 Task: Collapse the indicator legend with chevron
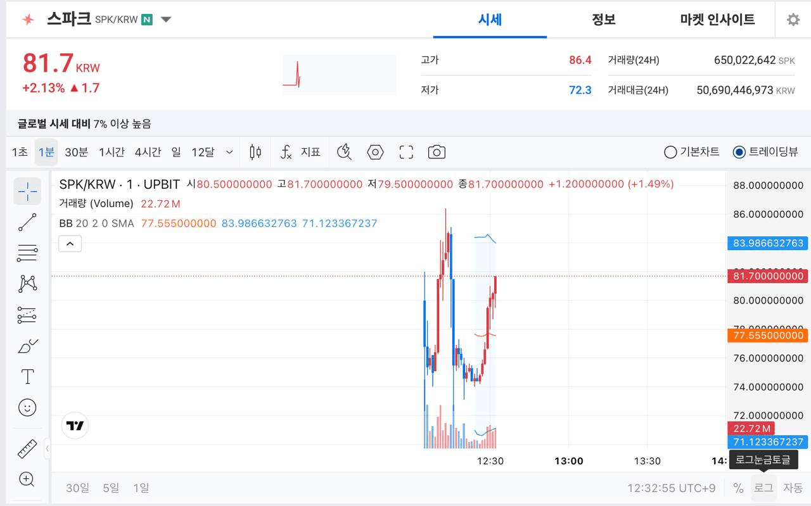tap(70, 243)
